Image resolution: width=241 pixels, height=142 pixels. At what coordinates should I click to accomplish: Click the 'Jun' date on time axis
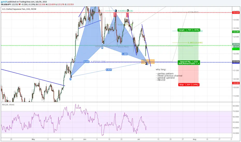85,139
